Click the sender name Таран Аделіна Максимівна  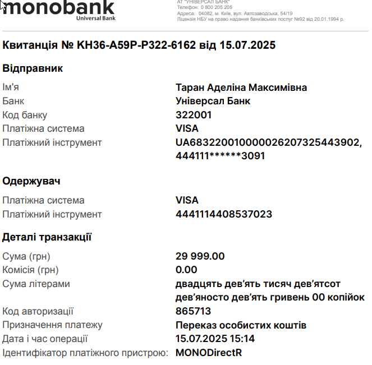[241, 87]
